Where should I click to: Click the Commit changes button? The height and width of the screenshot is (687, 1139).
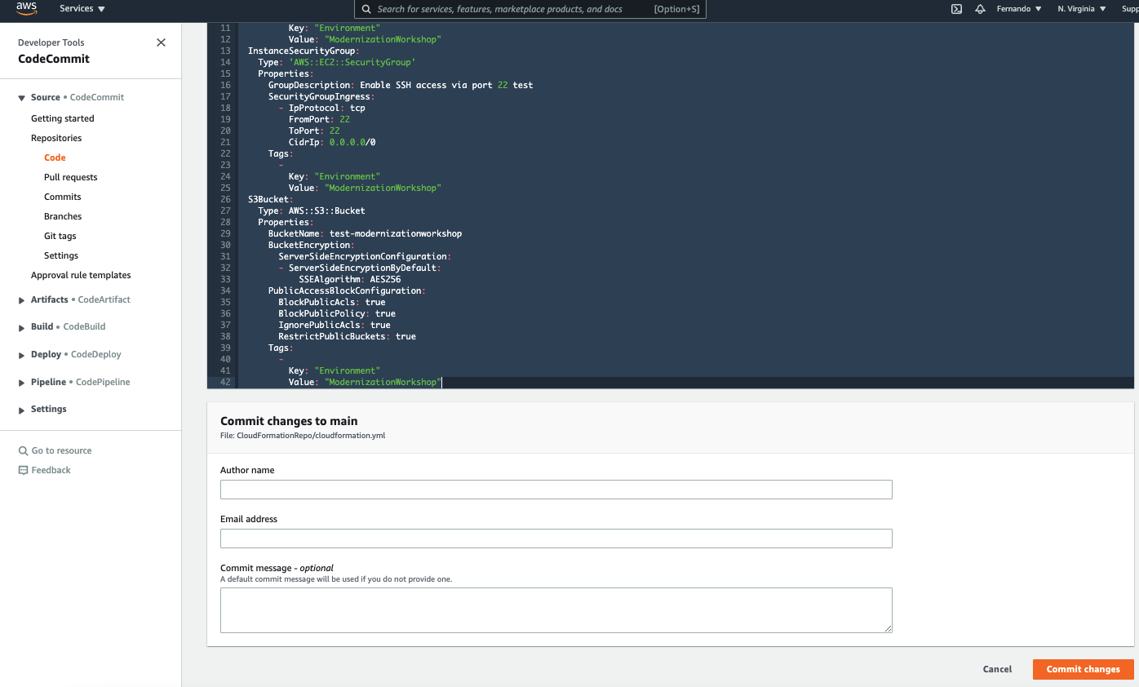click(x=1083, y=669)
